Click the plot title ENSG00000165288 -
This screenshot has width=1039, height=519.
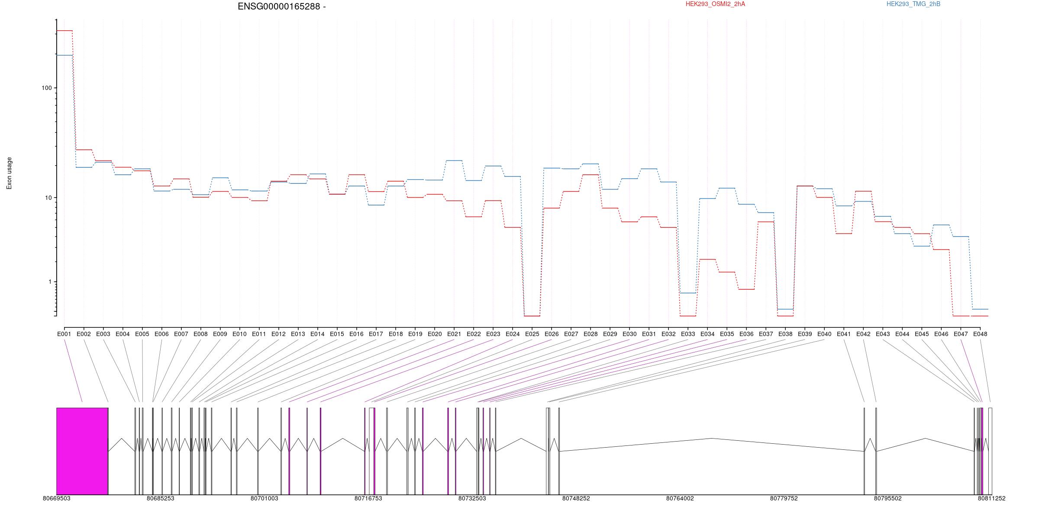[x=282, y=6]
